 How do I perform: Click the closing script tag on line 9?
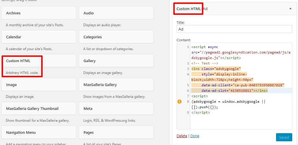click(201, 112)
